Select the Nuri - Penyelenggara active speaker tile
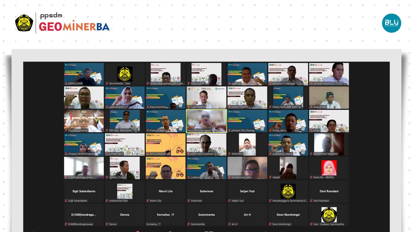This screenshot has height=232, width=413. [206, 121]
